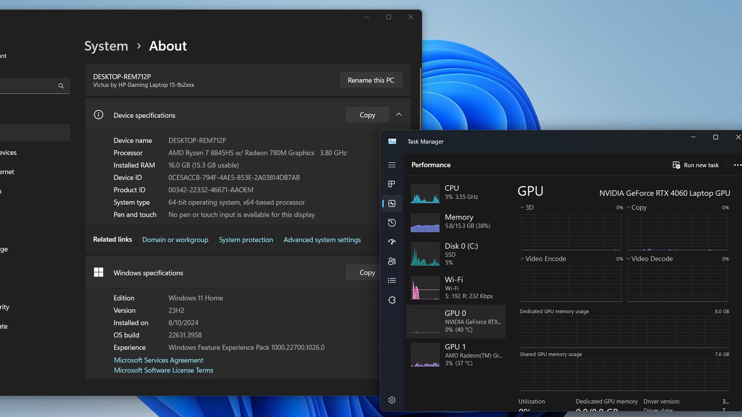
Task: Open Task Manager hamburger navigation menu
Action: point(392,165)
